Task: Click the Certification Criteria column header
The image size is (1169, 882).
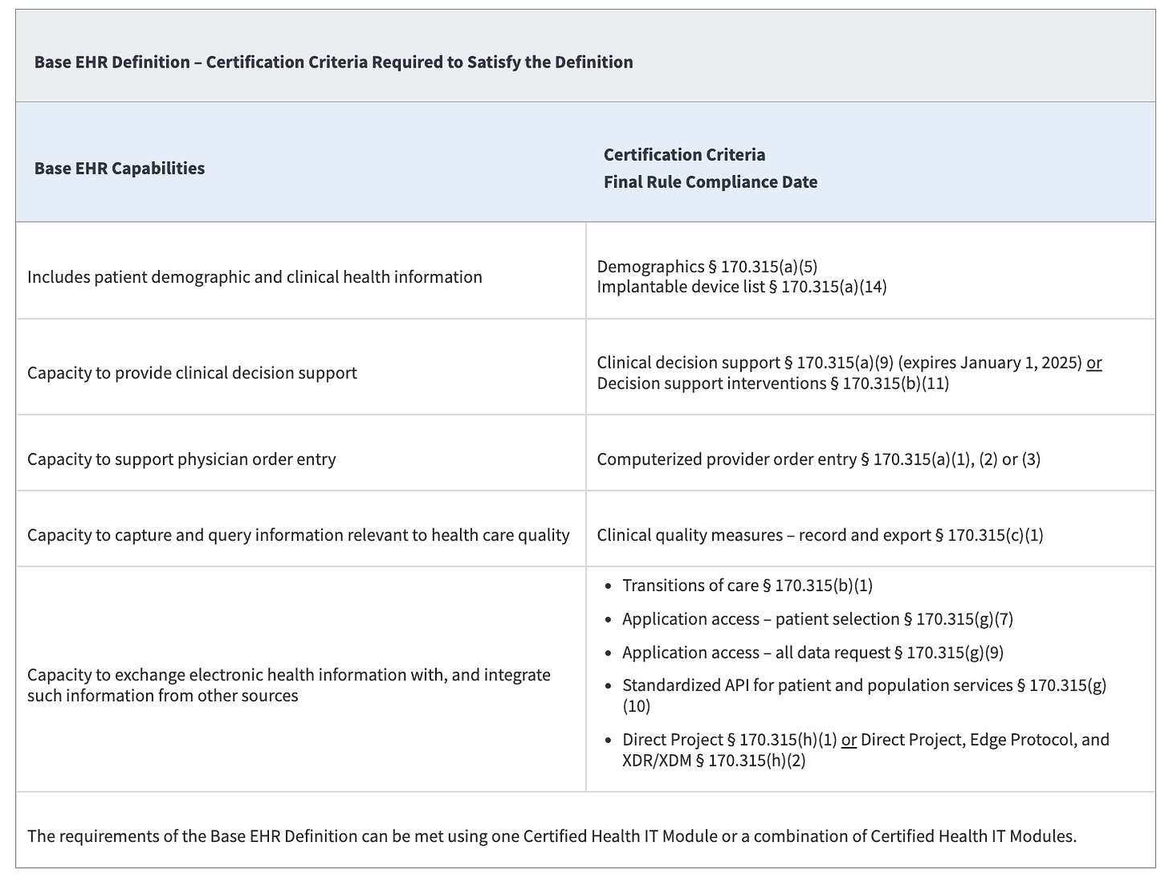Action: pyautogui.click(x=683, y=154)
